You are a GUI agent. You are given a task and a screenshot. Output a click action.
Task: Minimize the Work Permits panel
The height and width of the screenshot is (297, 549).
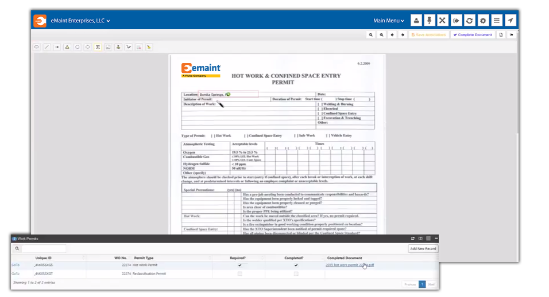tap(436, 239)
